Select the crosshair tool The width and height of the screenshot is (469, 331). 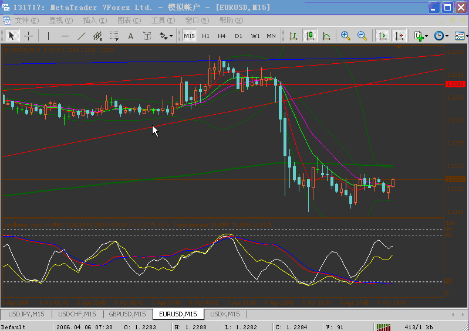pyautogui.click(x=28, y=36)
